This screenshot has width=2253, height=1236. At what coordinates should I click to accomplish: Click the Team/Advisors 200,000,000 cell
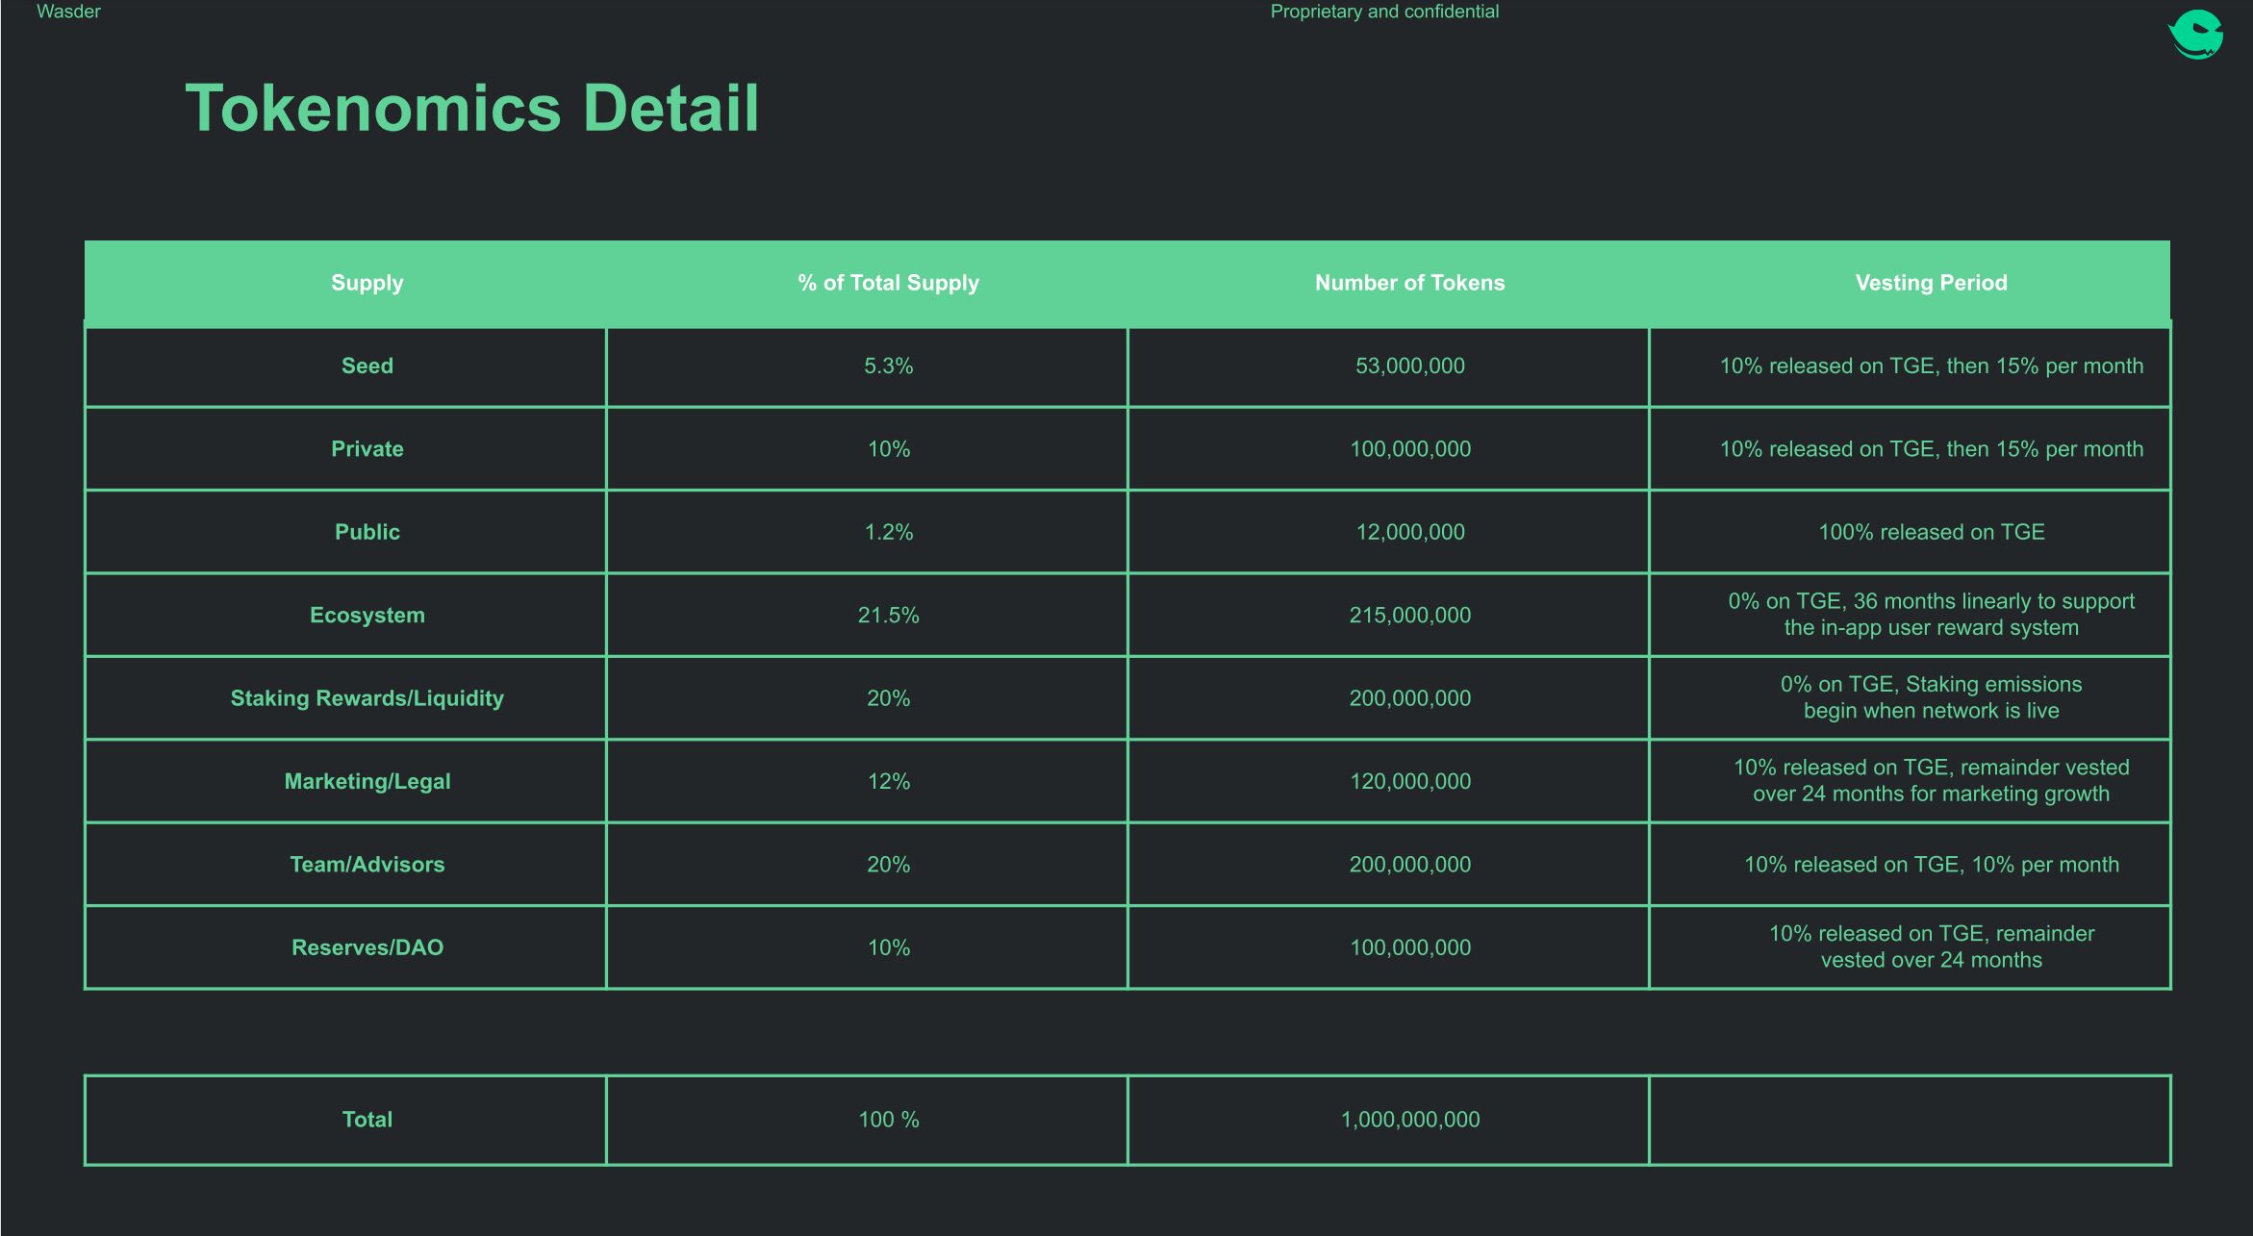pos(1410,865)
